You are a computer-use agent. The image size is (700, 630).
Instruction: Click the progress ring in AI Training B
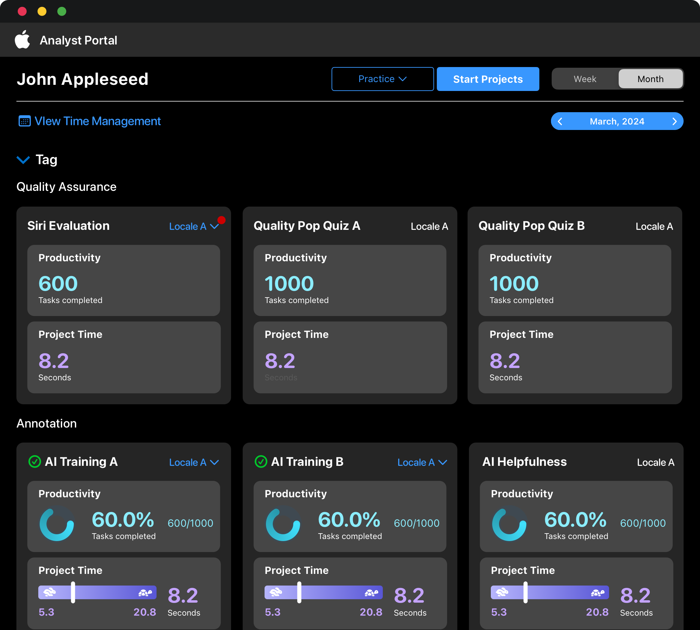pyautogui.click(x=283, y=523)
